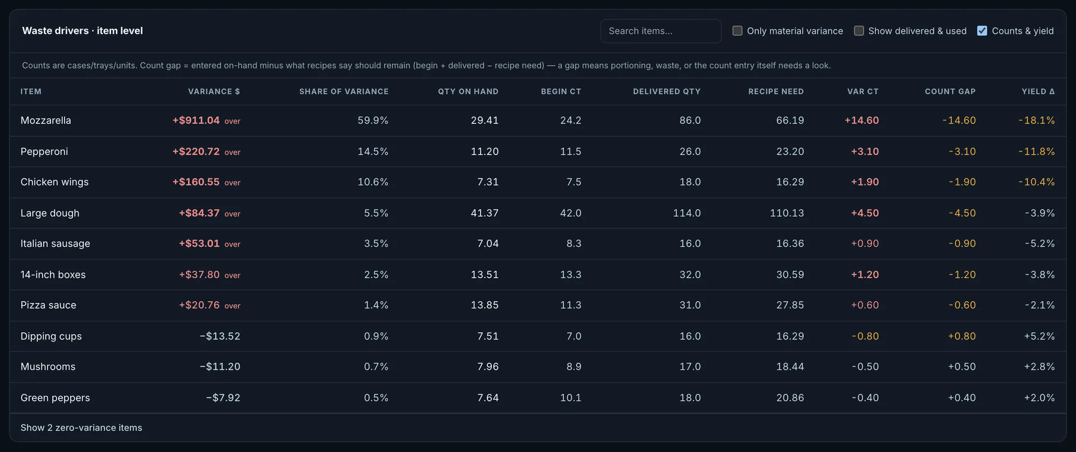Click the -18.1% yield value
Screen dimensions: 1076x452
pyautogui.click(x=1036, y=121)
